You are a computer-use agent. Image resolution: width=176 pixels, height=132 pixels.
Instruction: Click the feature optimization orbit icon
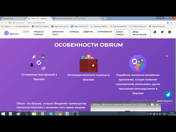click(x=39, y=63)
